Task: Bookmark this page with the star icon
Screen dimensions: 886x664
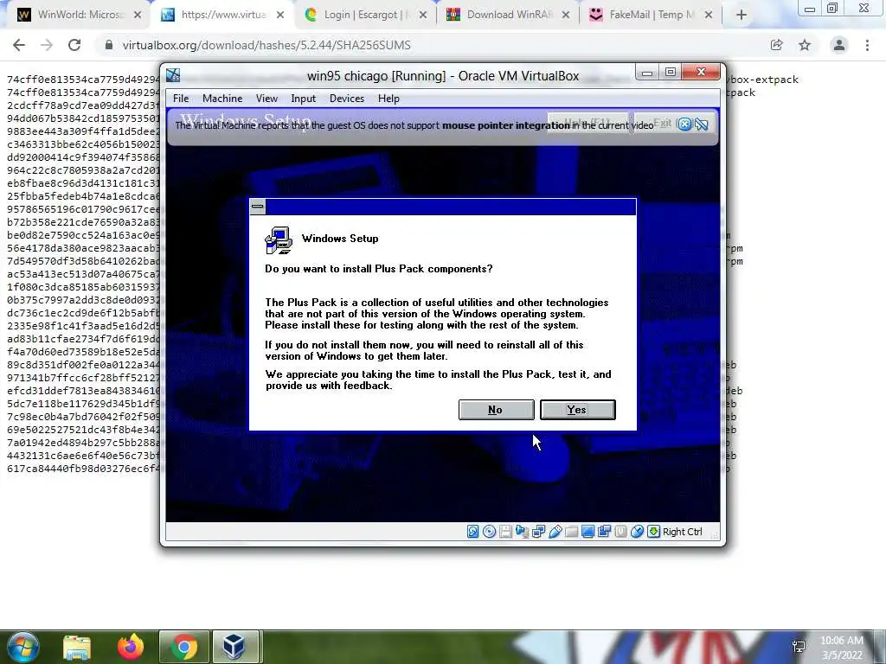Action: click(x=805, y=45)
